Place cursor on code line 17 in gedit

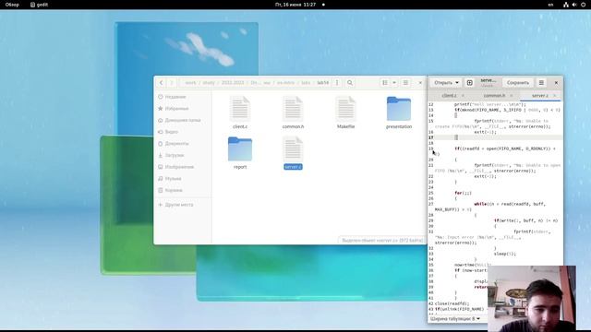pyautogui.click(x=498, y=137)
